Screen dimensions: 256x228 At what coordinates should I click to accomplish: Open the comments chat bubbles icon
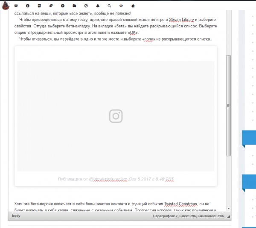click(51, 6)
